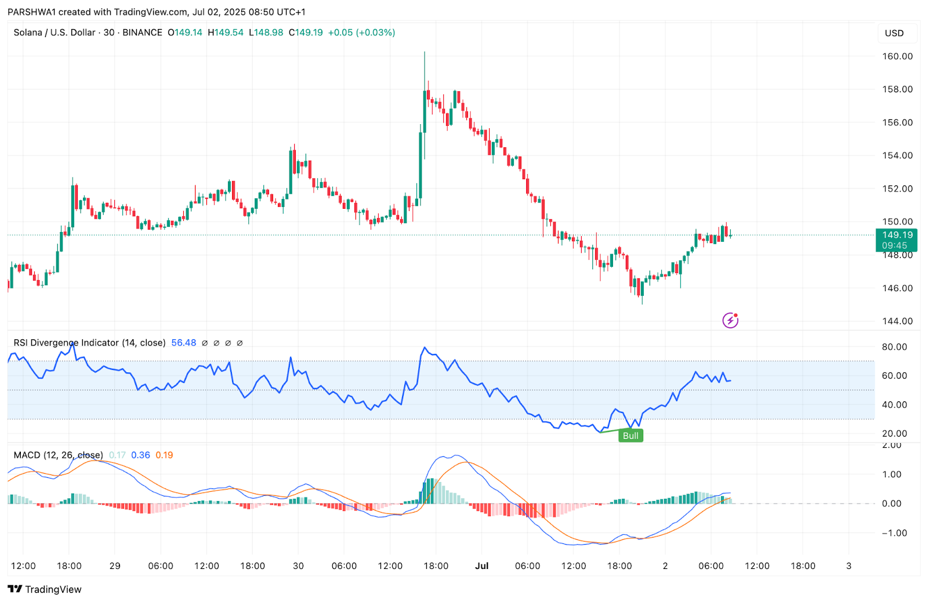Image resolution: width=928 pixels, height=602 pixels.
Task: Click the close price C149.19
Action: click(306, 32)
